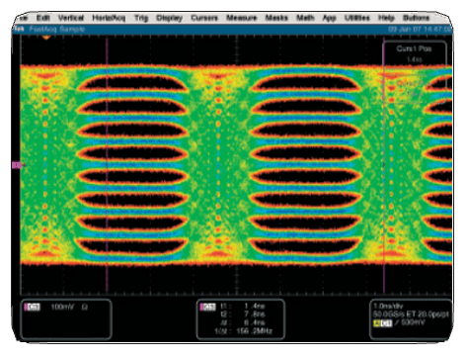Open the Cursors menu
The image size is (468, 358).
[204, 18]
